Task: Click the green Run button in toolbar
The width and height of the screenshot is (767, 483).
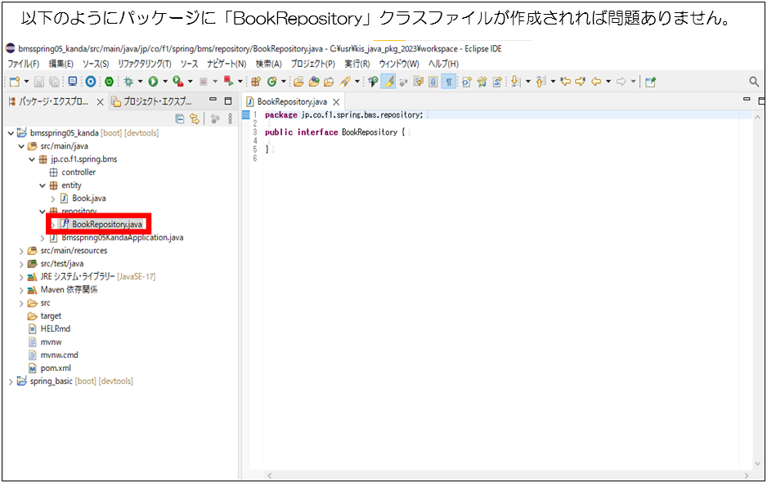Action: coord(152,82)
